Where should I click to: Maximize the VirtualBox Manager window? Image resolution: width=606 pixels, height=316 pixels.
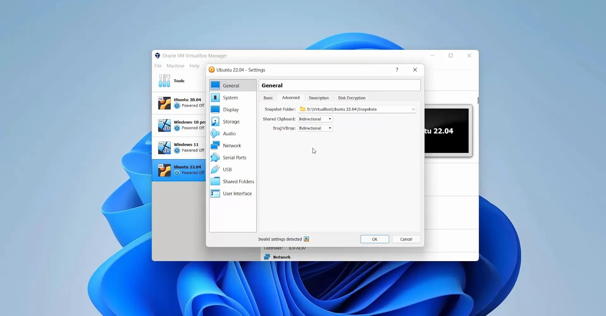tap(451, 56)
